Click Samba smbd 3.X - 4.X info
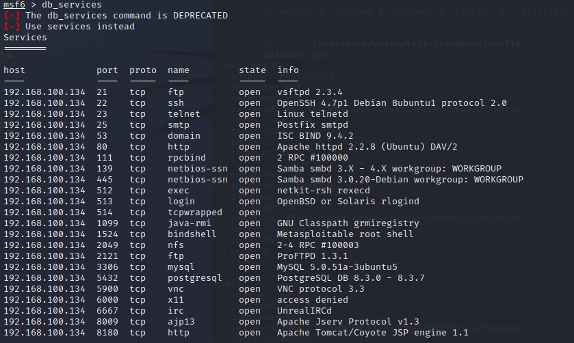The width and height of the screenshot is (574, 343). tap(389, 169)
